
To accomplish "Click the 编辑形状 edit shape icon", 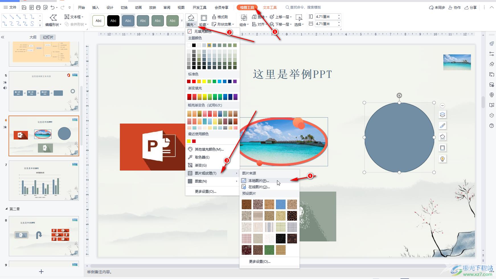I will (x=53, y=18).
